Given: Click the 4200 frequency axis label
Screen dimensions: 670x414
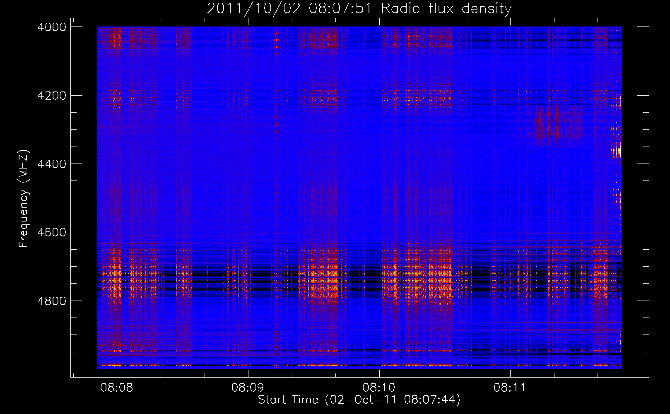Looking at the screenshot, I should tap(52, 96).
